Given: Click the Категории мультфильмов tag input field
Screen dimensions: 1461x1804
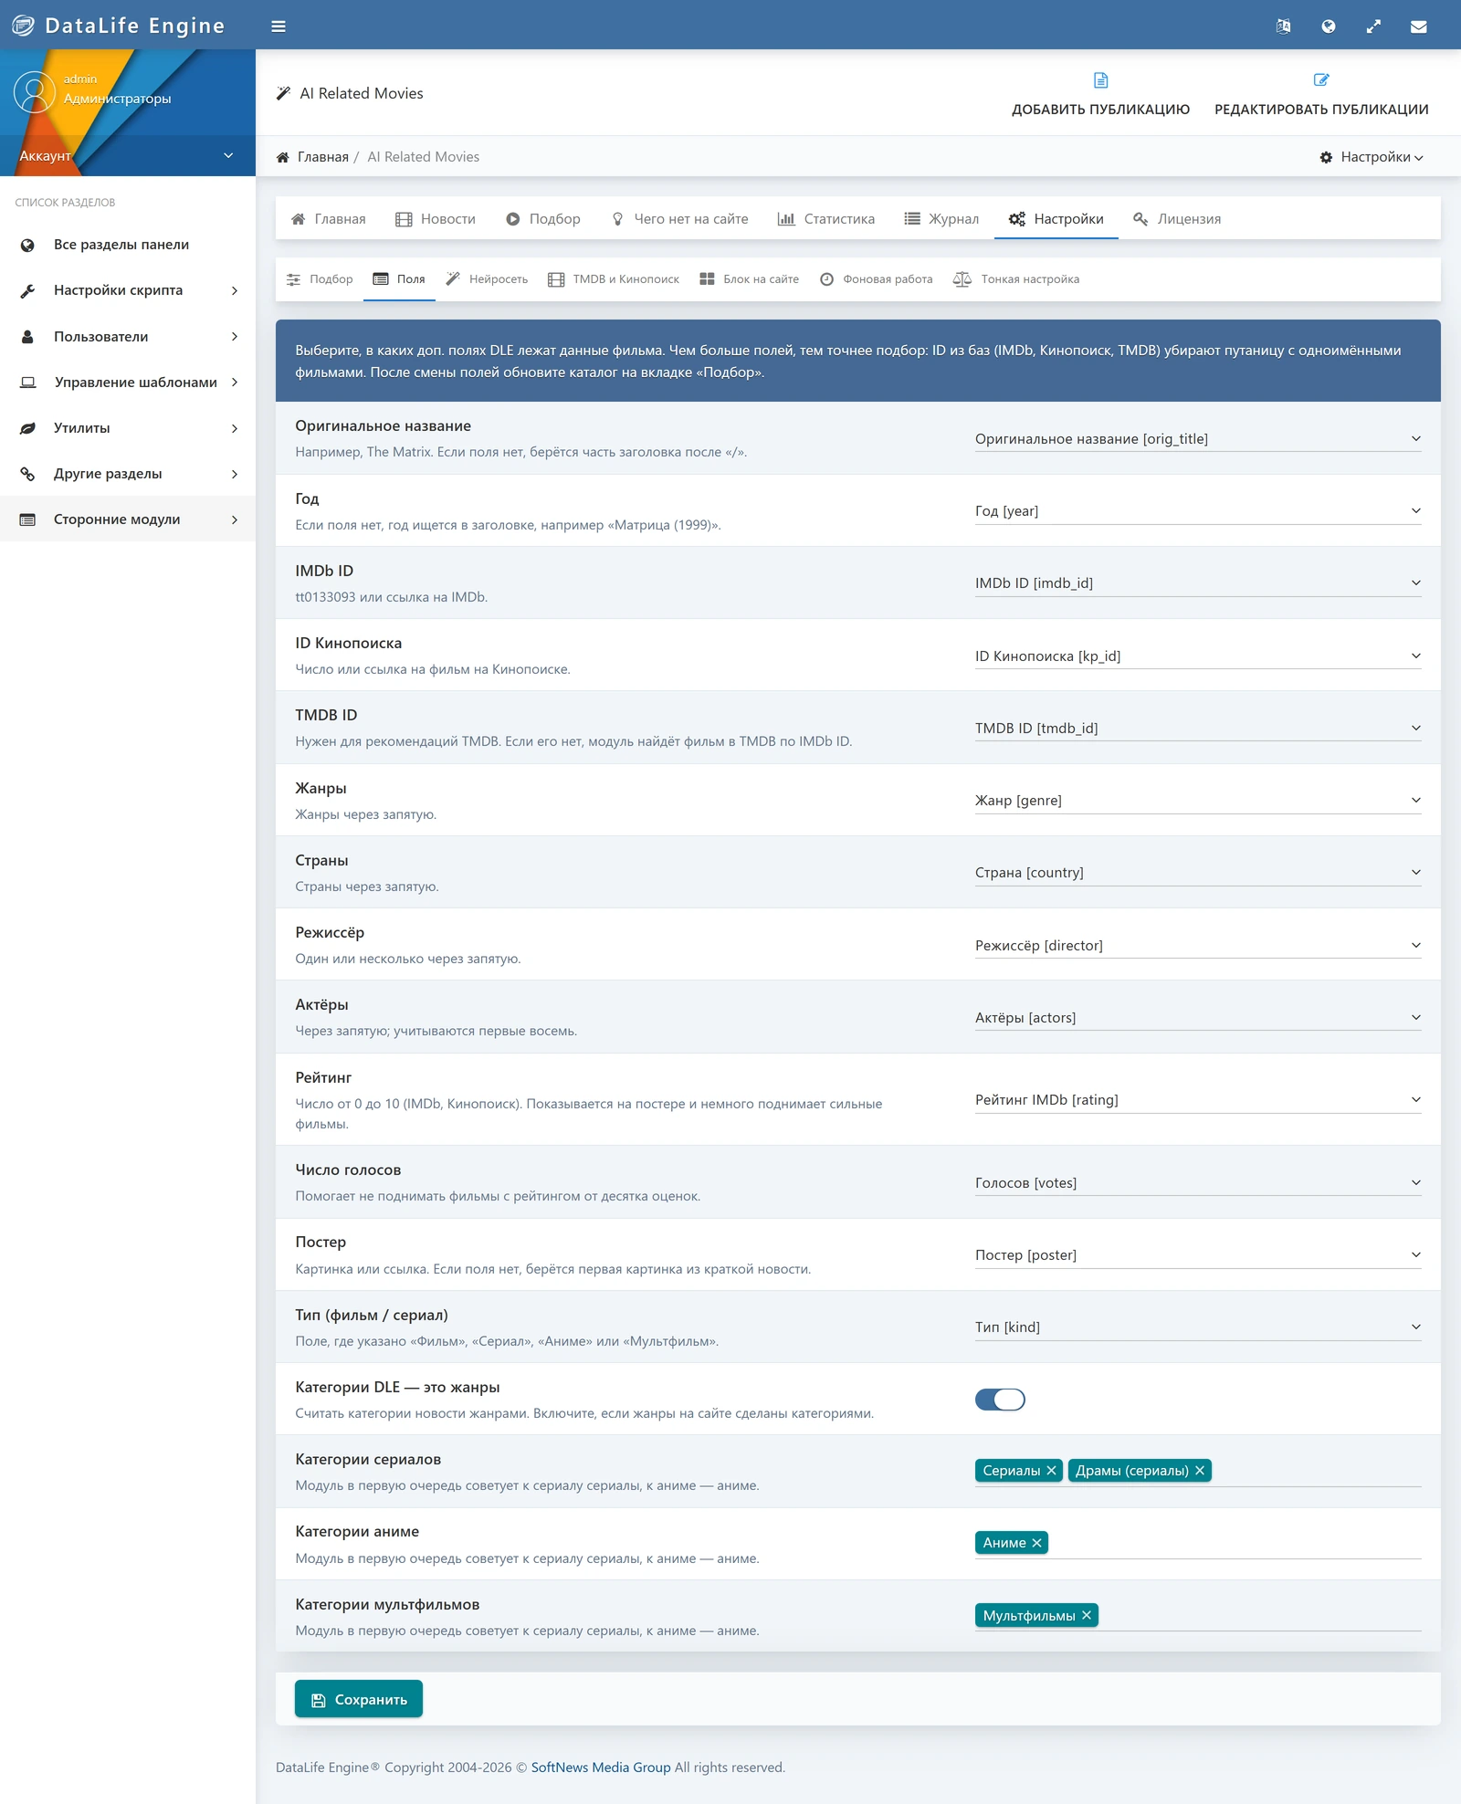Looking at the screenshot, I should tap(1198, 1615).
